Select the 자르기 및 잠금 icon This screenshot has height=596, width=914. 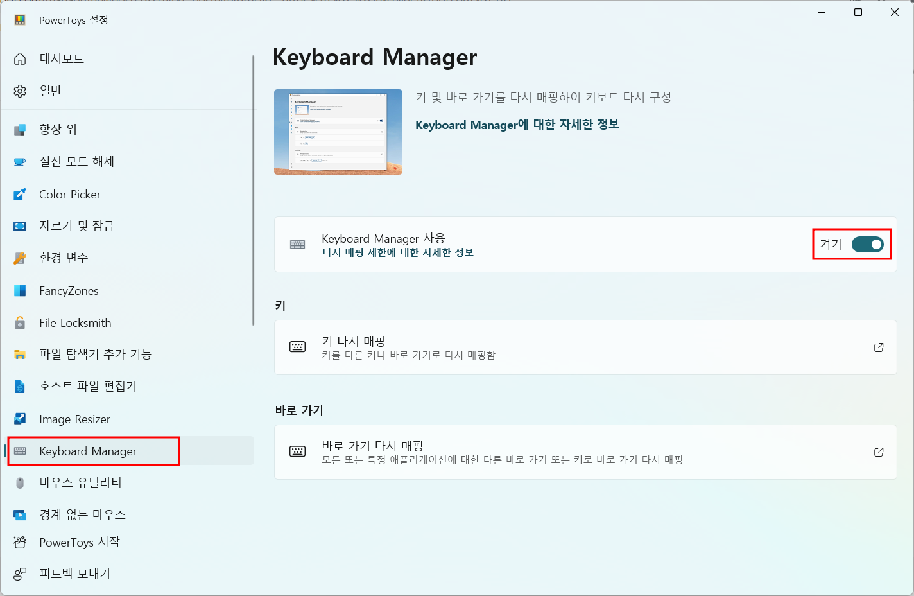point(20,226)
